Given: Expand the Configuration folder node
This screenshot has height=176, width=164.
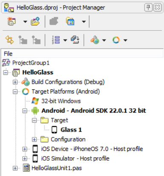Looking at the screenshot, I should coord(34,139).
